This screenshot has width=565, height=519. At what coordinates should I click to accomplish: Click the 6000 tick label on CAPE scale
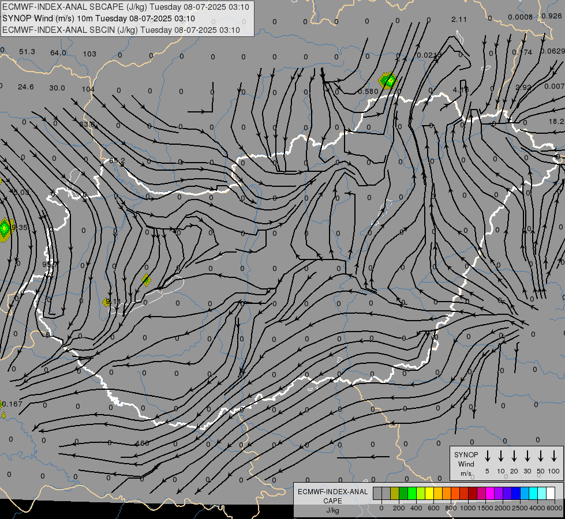[555, 508]
